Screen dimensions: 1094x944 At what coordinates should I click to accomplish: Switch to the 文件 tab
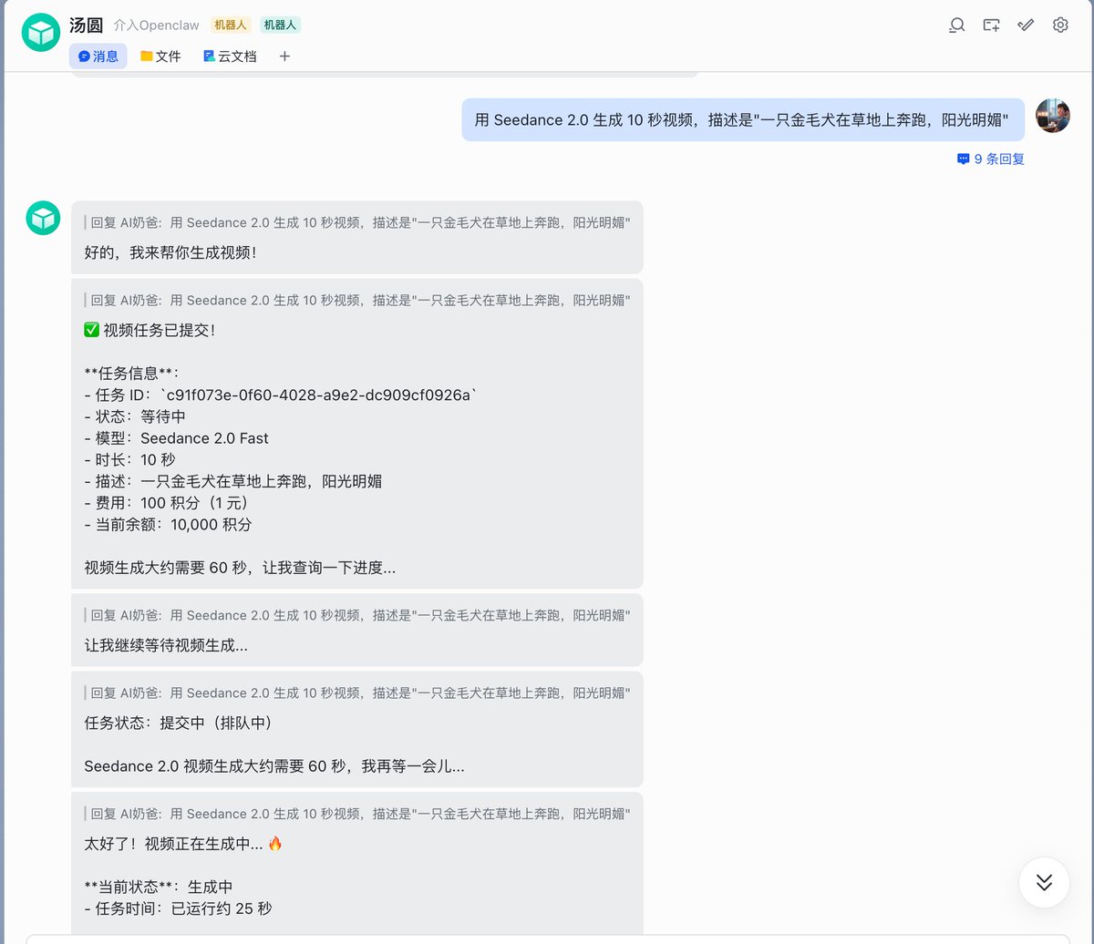[x=160, y=56]
